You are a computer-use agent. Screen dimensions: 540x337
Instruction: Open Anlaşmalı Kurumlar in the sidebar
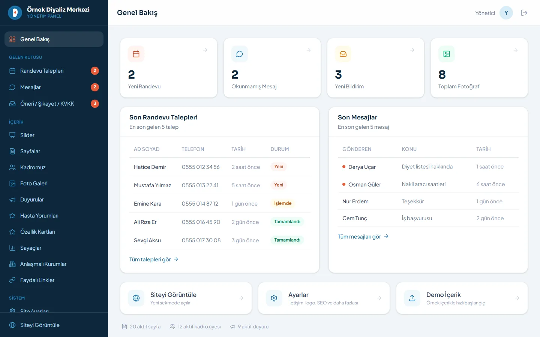coord(54,264)
